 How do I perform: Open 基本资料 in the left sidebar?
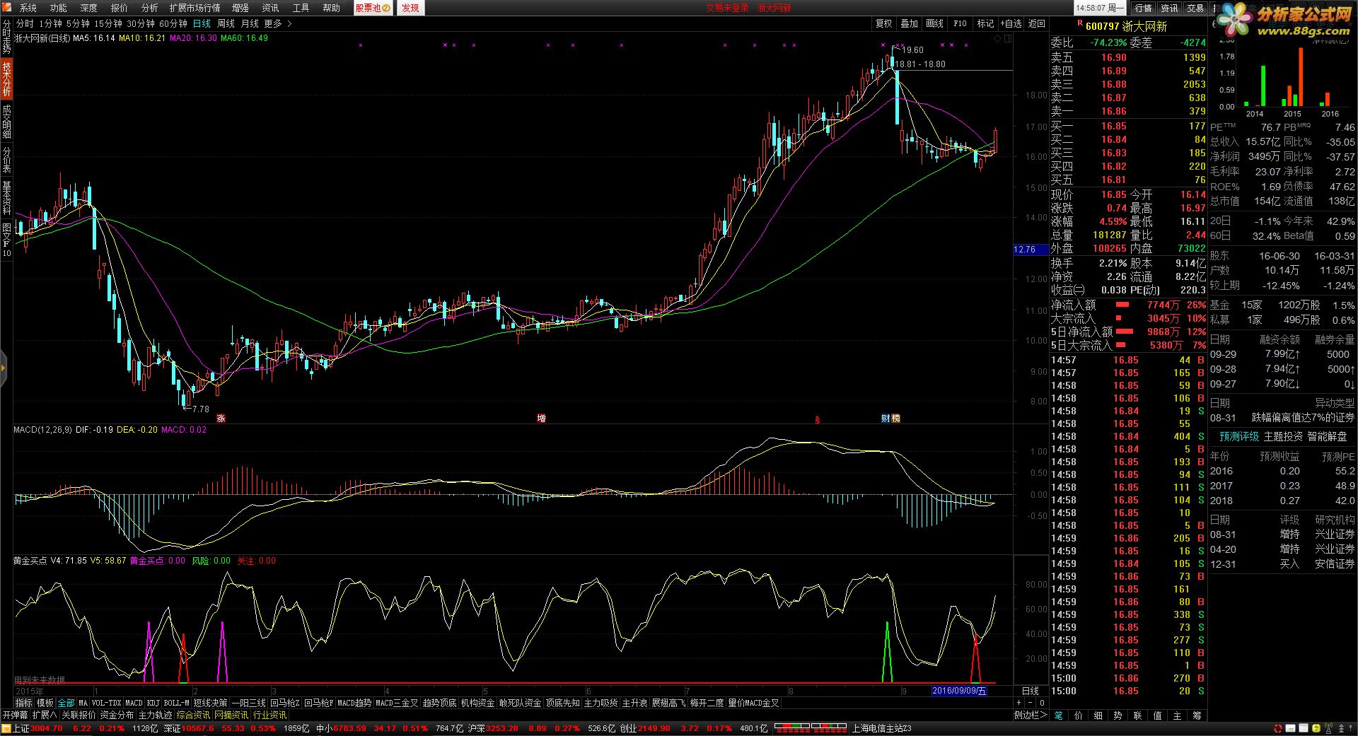click(x=6, y=198)
